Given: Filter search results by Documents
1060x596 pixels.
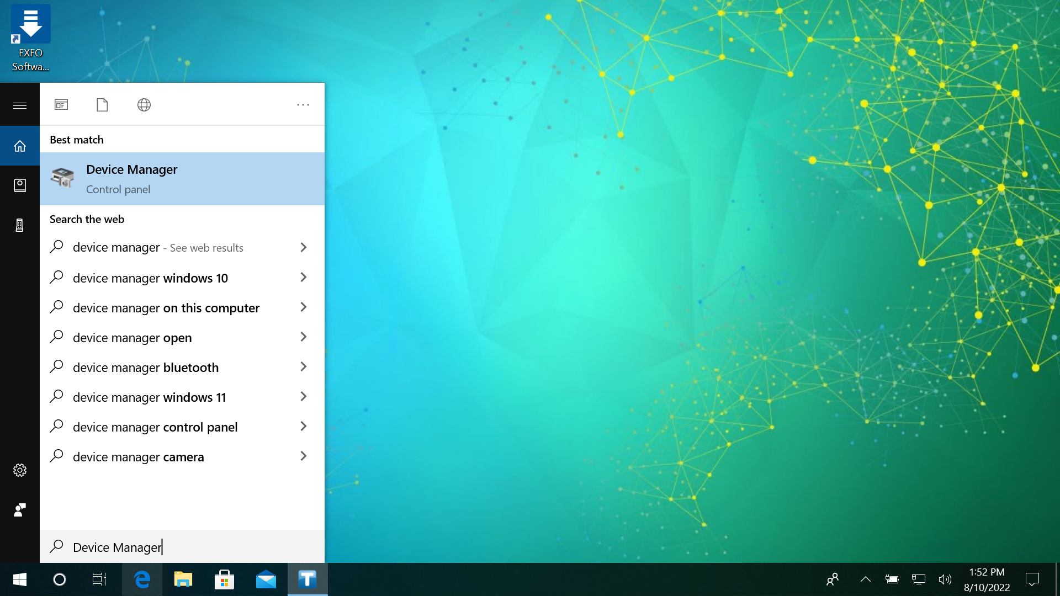Looking at the screenshot, I should (102, 105).
